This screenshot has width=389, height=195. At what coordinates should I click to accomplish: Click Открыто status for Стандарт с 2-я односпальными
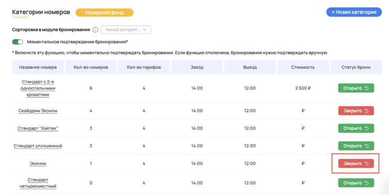pos(356,88)
